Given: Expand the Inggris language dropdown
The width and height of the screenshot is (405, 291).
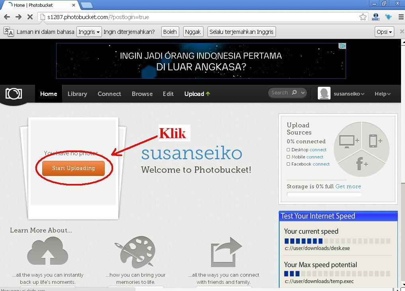Looking at the screenshot, I should pos(88,31).
